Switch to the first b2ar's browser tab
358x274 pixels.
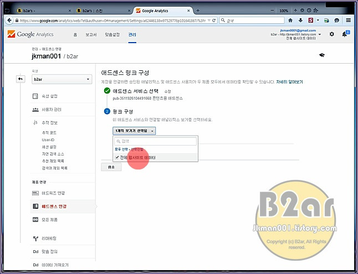(x=43, y=11)
